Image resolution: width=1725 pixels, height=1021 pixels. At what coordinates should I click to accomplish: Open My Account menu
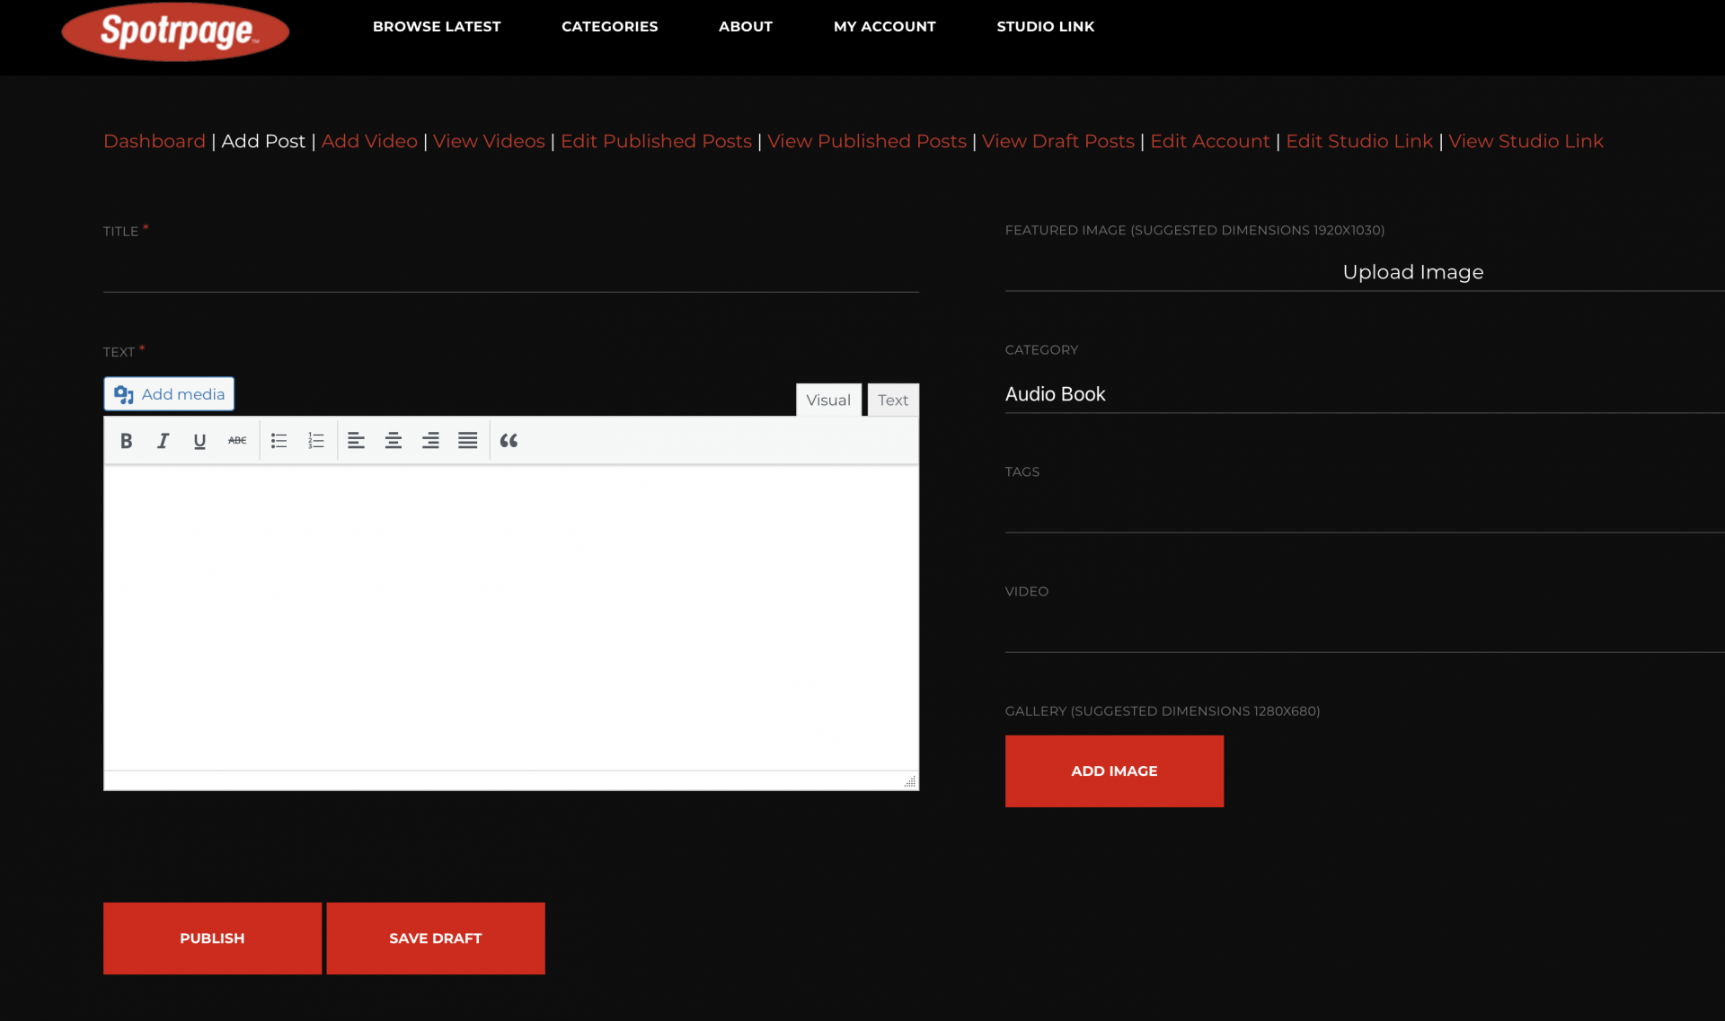click(884, 27)
